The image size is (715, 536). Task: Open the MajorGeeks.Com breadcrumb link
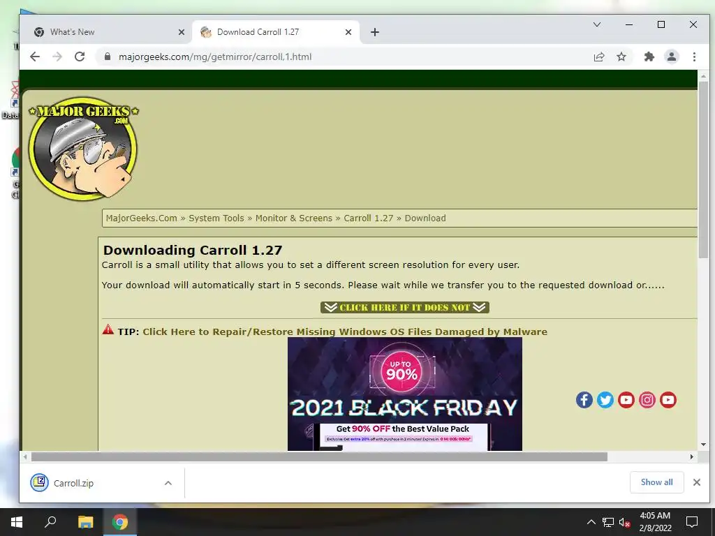point(141,218)
